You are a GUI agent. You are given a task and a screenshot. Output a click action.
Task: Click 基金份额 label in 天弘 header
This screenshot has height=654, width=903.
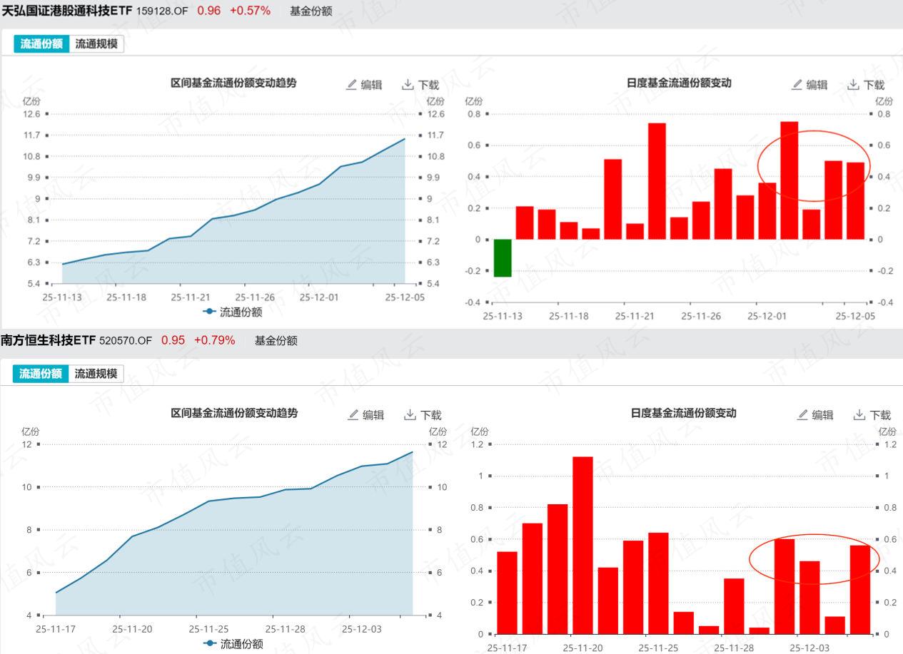coord(311,11)
